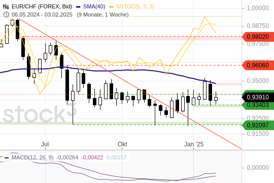Click the MACD value -0,00264
Viewport: 274px width, 183px height.
[x=67, y=158]
